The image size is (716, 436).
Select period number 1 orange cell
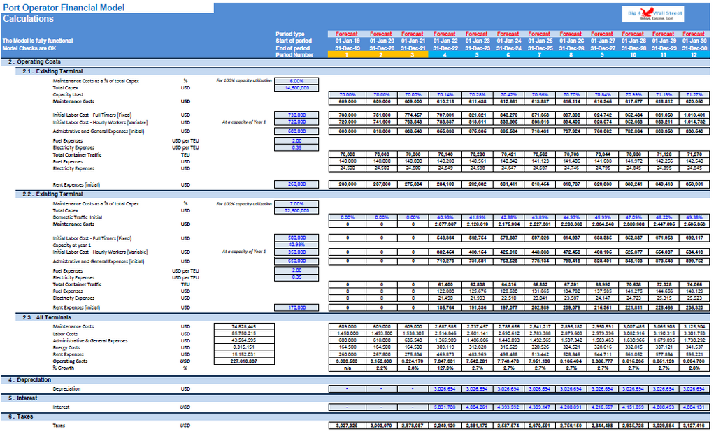click(x=347, y=54)
